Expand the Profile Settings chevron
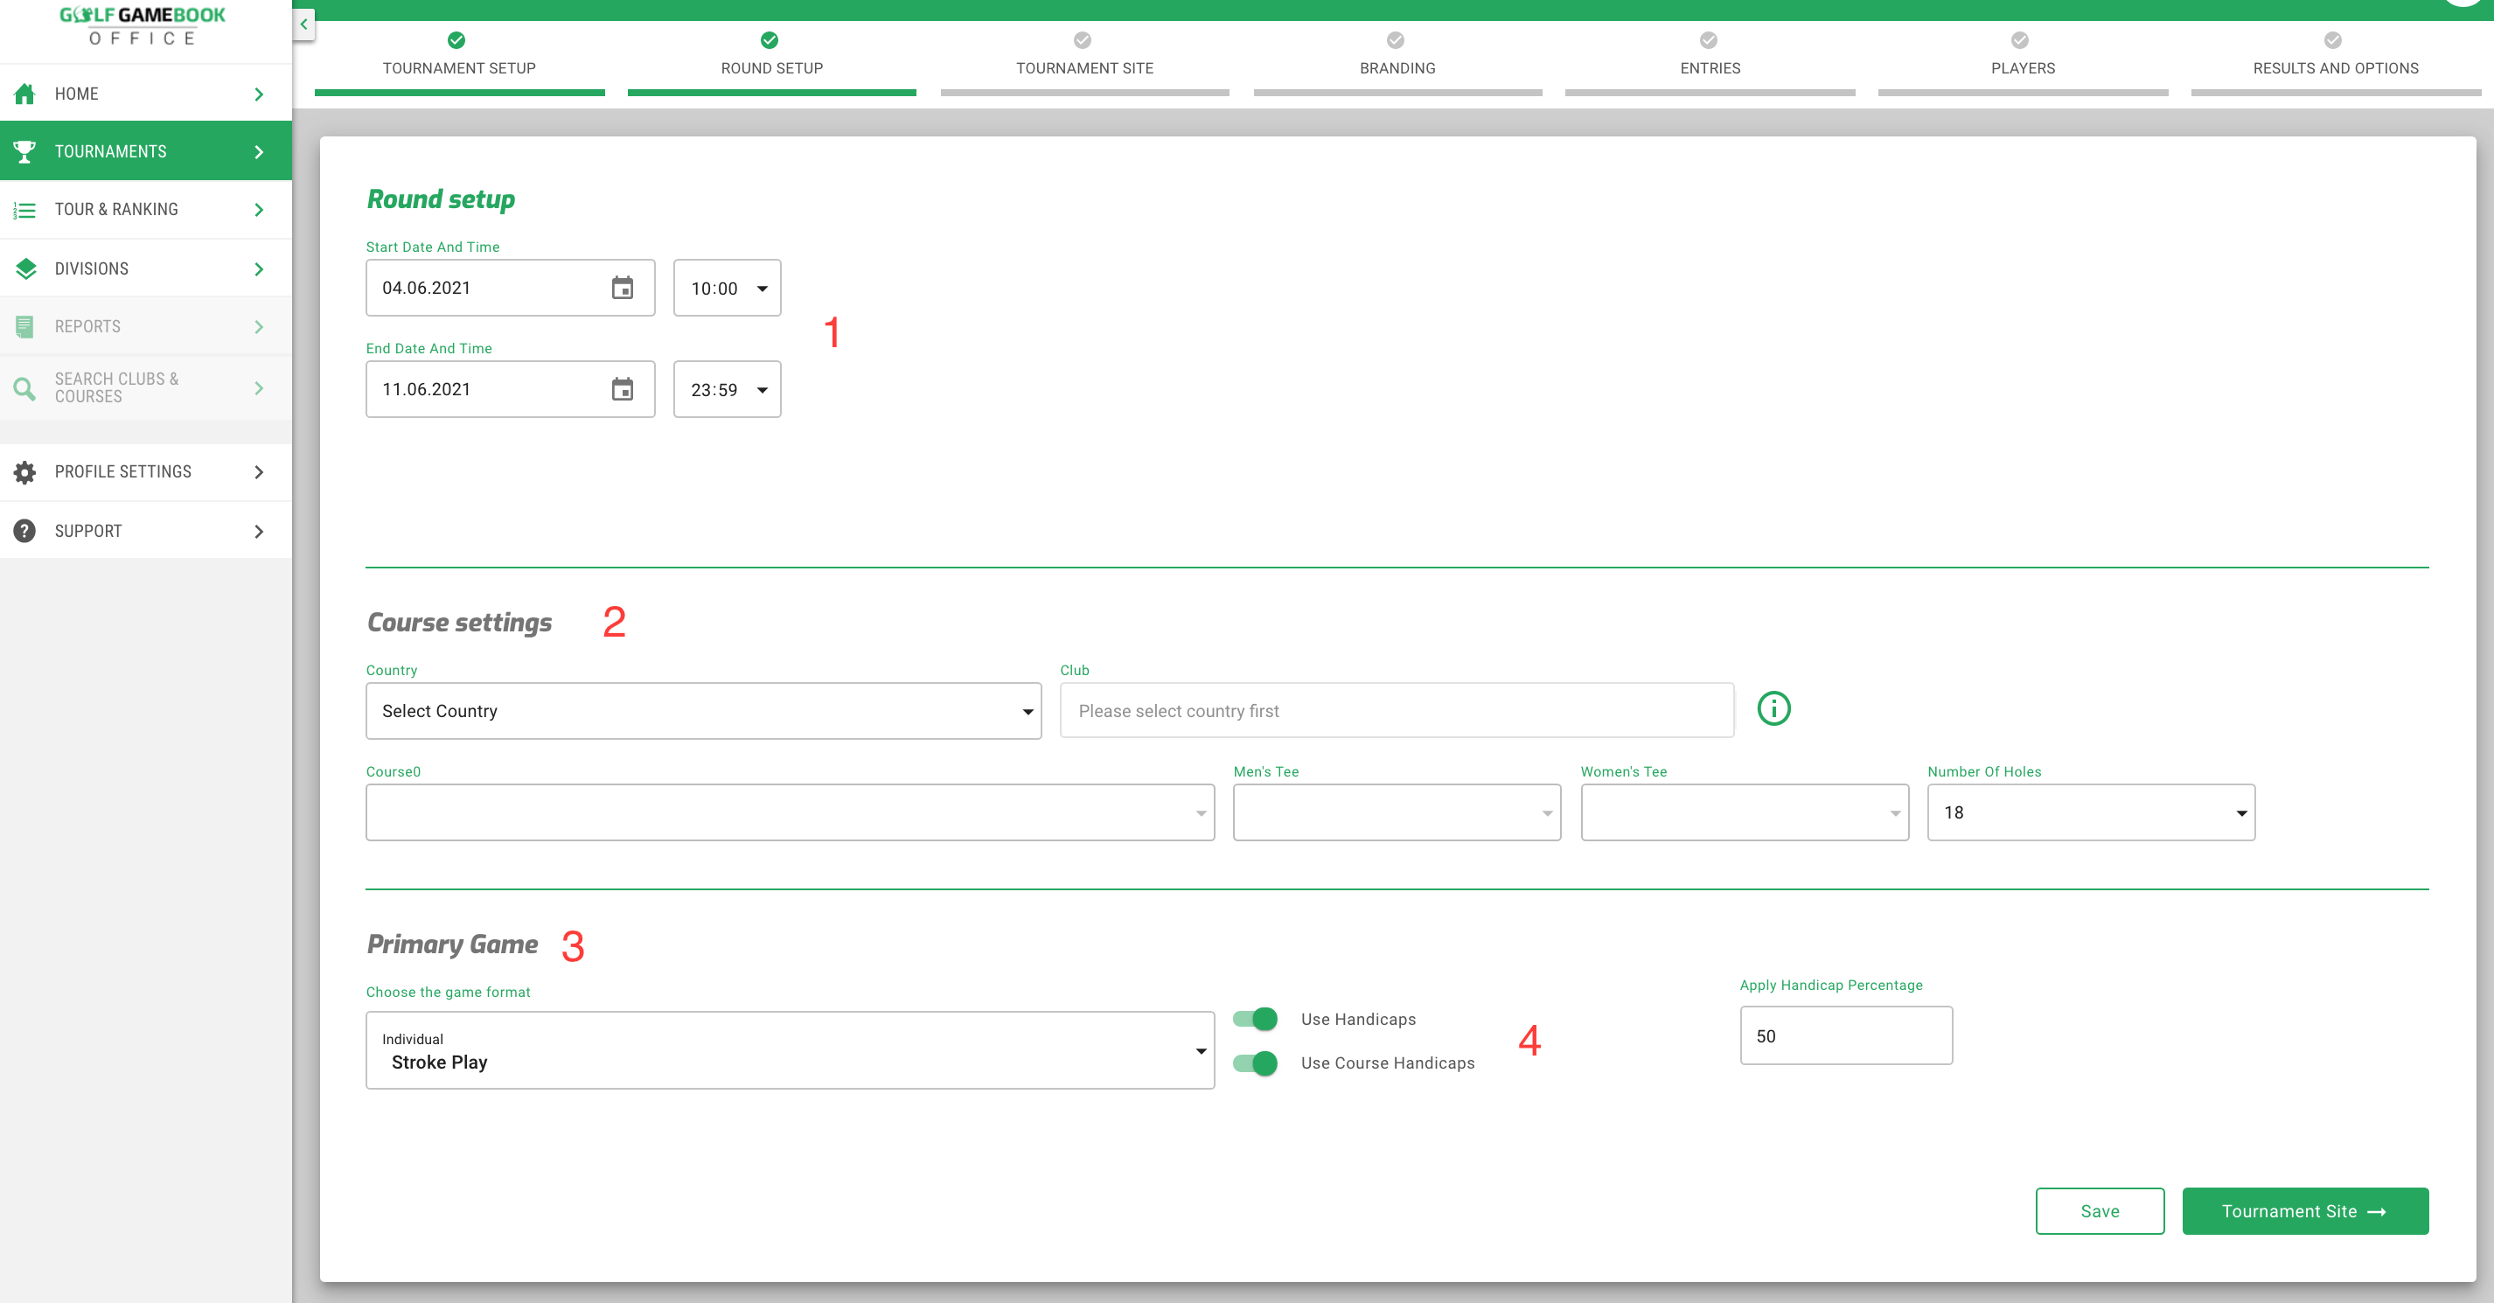Screen dimensions: 2494x1303 pos(259,472)
